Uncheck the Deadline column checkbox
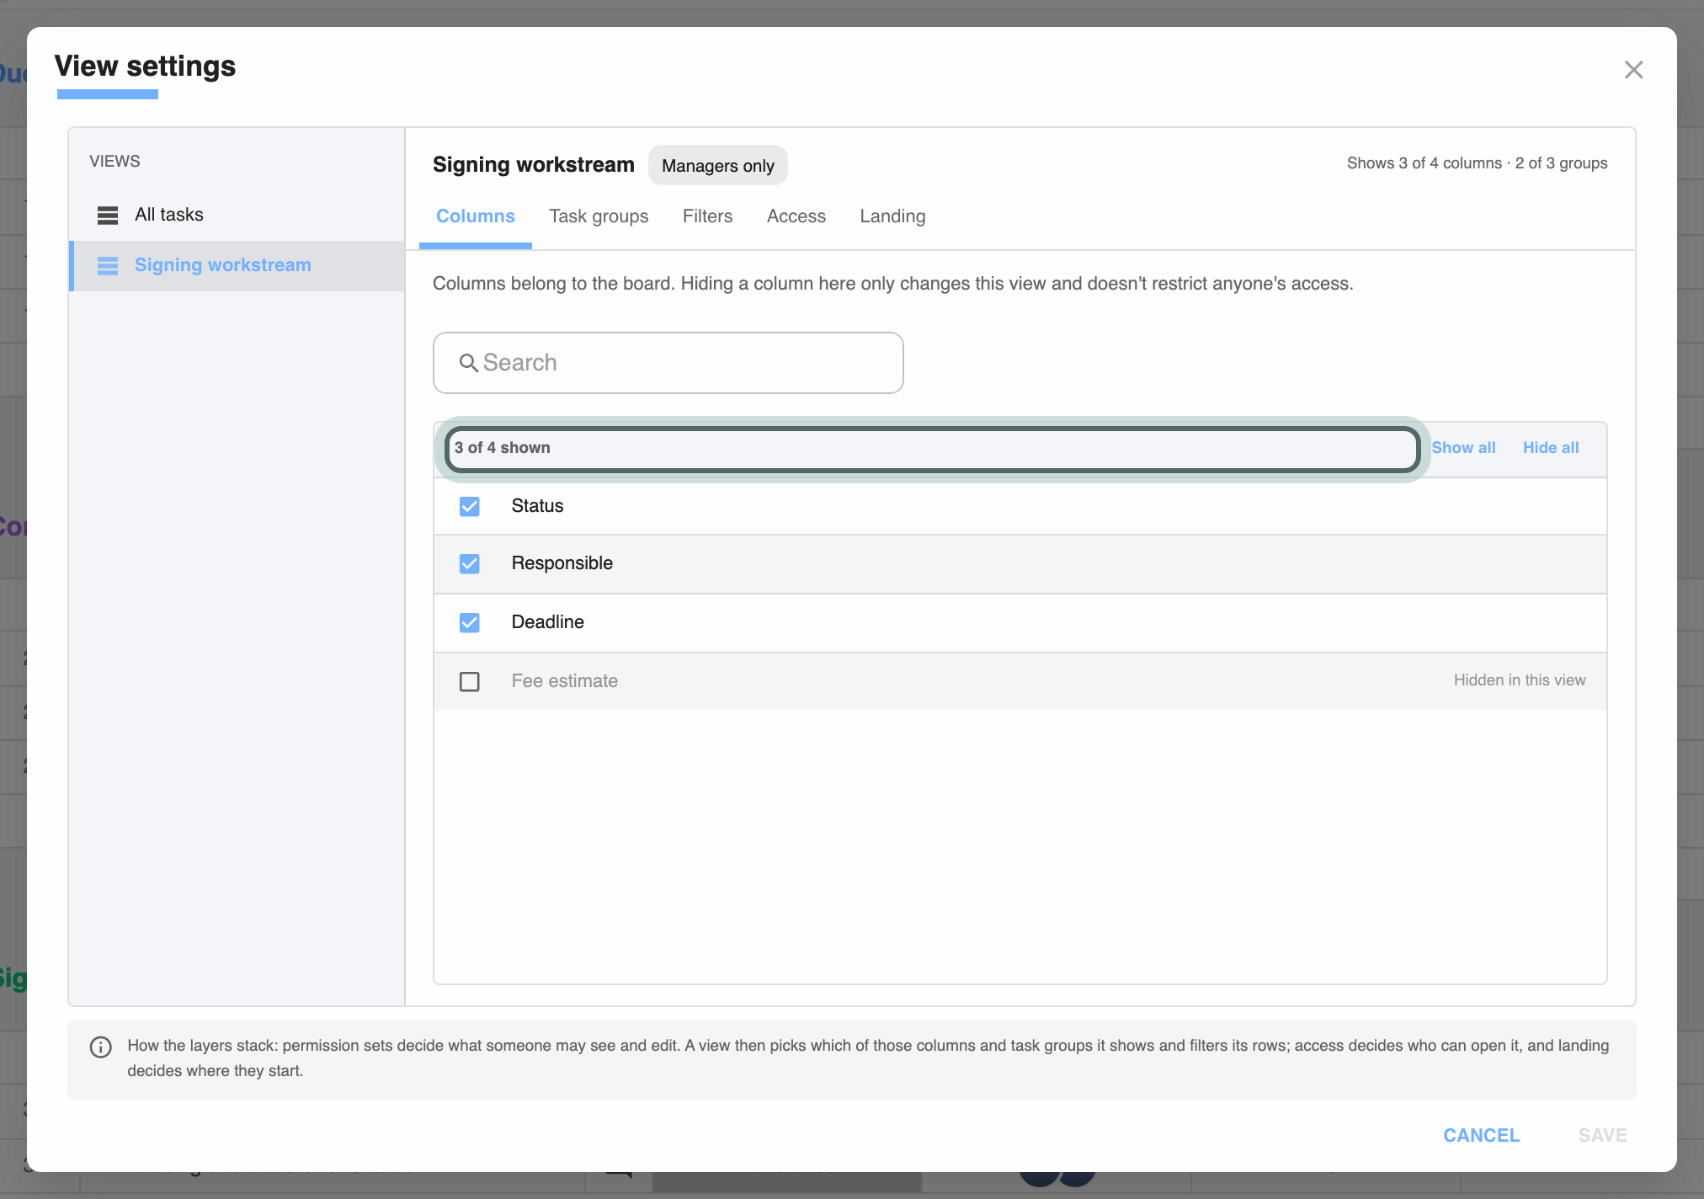Screen dimensions: 1704x1199 [x=470, y=622]
